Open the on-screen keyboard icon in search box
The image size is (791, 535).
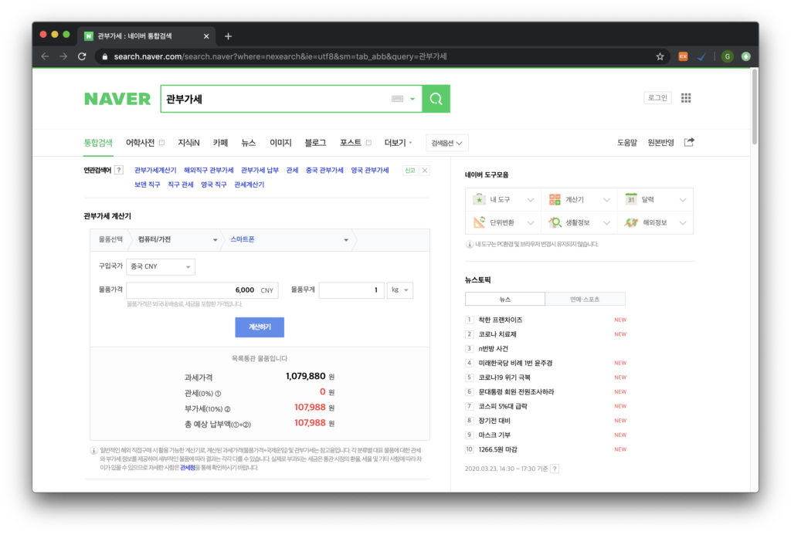click(398, 99)
